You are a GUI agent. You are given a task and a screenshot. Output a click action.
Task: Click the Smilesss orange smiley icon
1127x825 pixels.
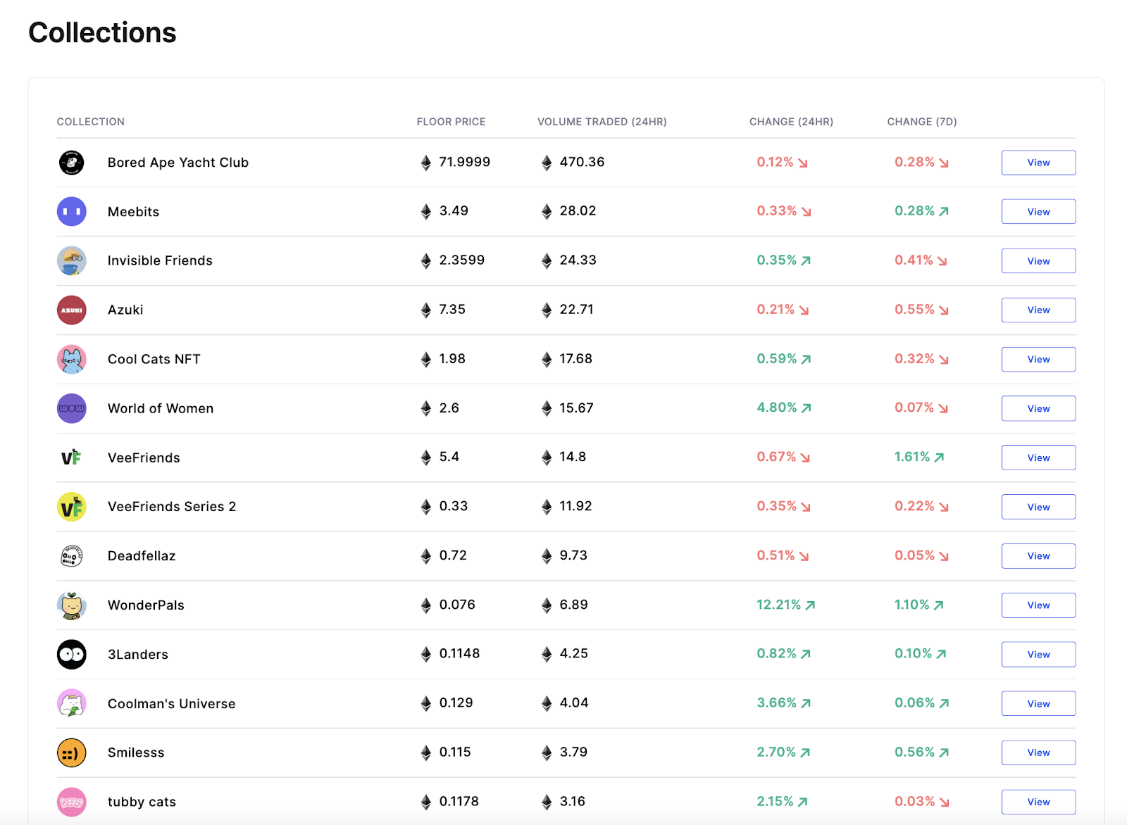pyautogui.click(x=71, y=753)
